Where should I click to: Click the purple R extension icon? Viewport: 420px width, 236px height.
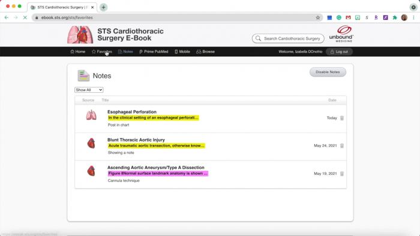click(x=376, y=17)
